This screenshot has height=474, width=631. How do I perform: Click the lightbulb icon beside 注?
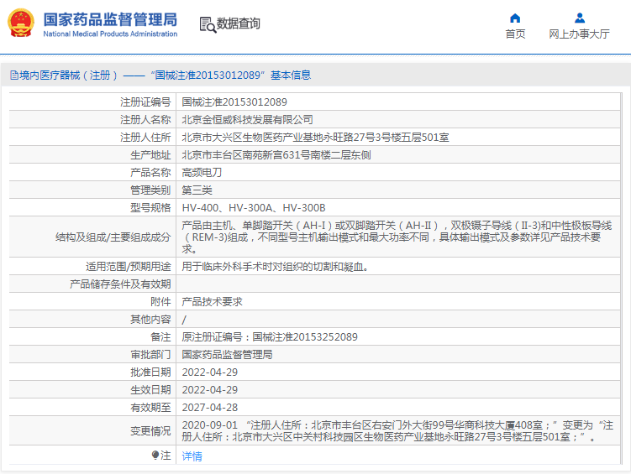(155, 456)
